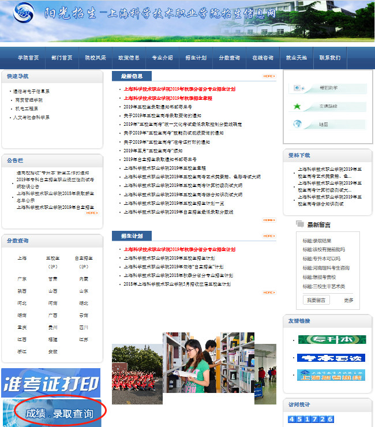Viewport: 375px width, 427px height.
Task: Open the blue 专本套读 banner link
Action: tap(331, 358)
